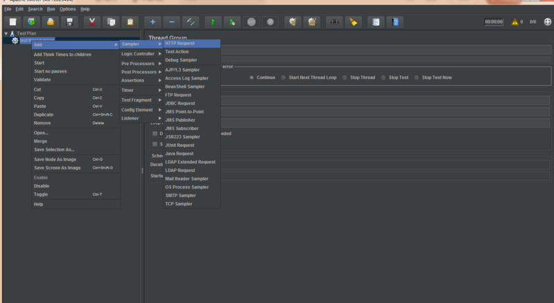The width and height of the screenshot is (554, 303).
Task: Click the Cut scissors icon
Action: (x=92, y=22)
